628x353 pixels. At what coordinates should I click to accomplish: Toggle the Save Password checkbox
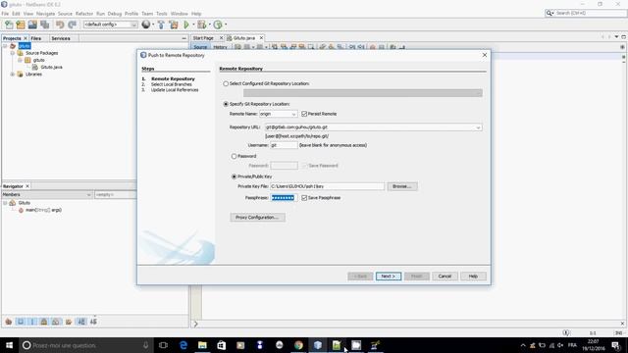tap(304, 166)
